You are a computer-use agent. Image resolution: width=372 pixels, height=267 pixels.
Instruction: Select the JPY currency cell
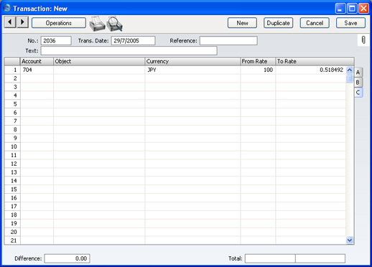point(192,70)
